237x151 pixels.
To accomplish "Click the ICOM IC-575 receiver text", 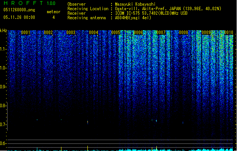I will [x=151, y=13].
